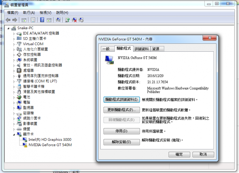Image resolution: width=239 pixels, height=173 pixels.
Task: Expand the 人性化介面裝置 node
Action: [x=14, y=50]
